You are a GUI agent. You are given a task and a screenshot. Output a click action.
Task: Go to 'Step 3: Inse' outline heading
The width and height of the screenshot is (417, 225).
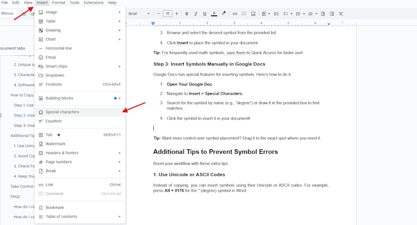click(x=24, y=125)
